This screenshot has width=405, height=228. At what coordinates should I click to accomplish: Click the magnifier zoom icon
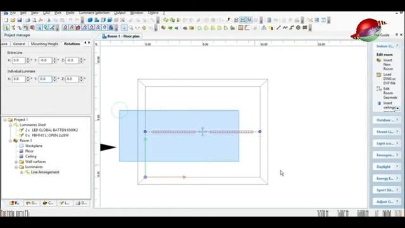click(131, 28)
